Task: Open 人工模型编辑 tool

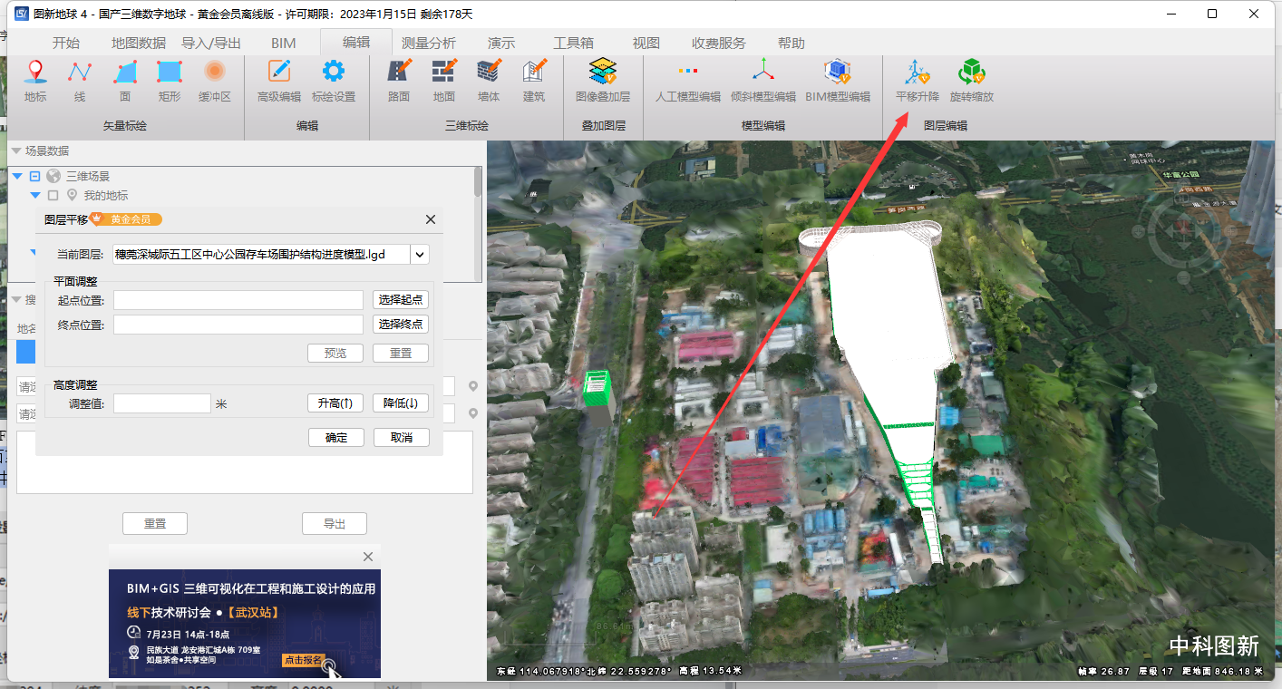Action: [688, 81]
